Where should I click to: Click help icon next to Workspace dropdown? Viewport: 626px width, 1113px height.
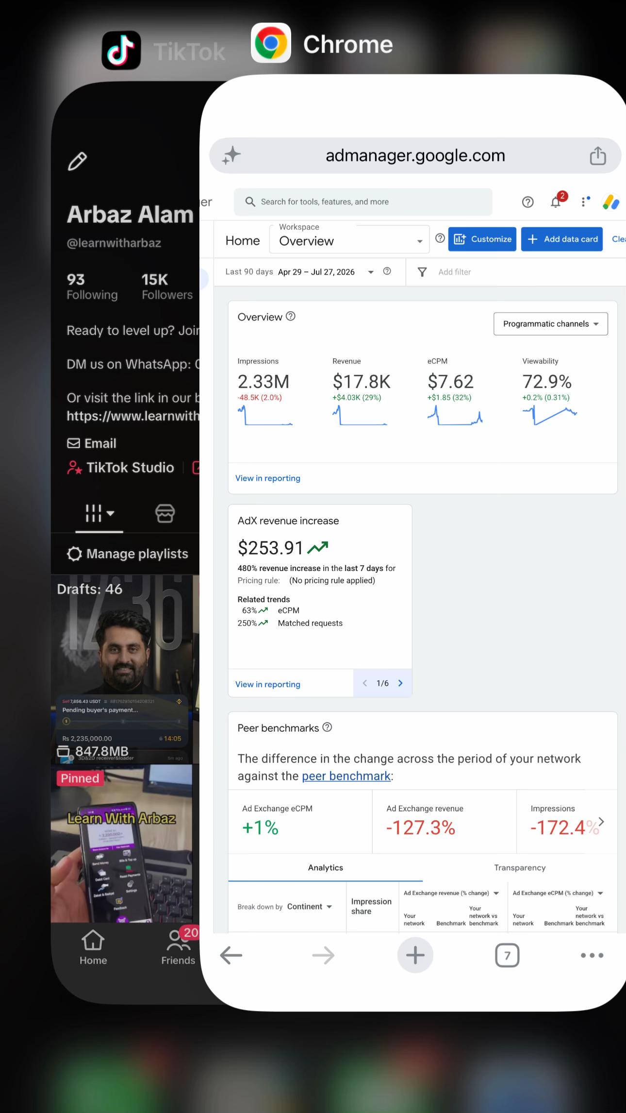pyautogui.click(x=440, y=238)
